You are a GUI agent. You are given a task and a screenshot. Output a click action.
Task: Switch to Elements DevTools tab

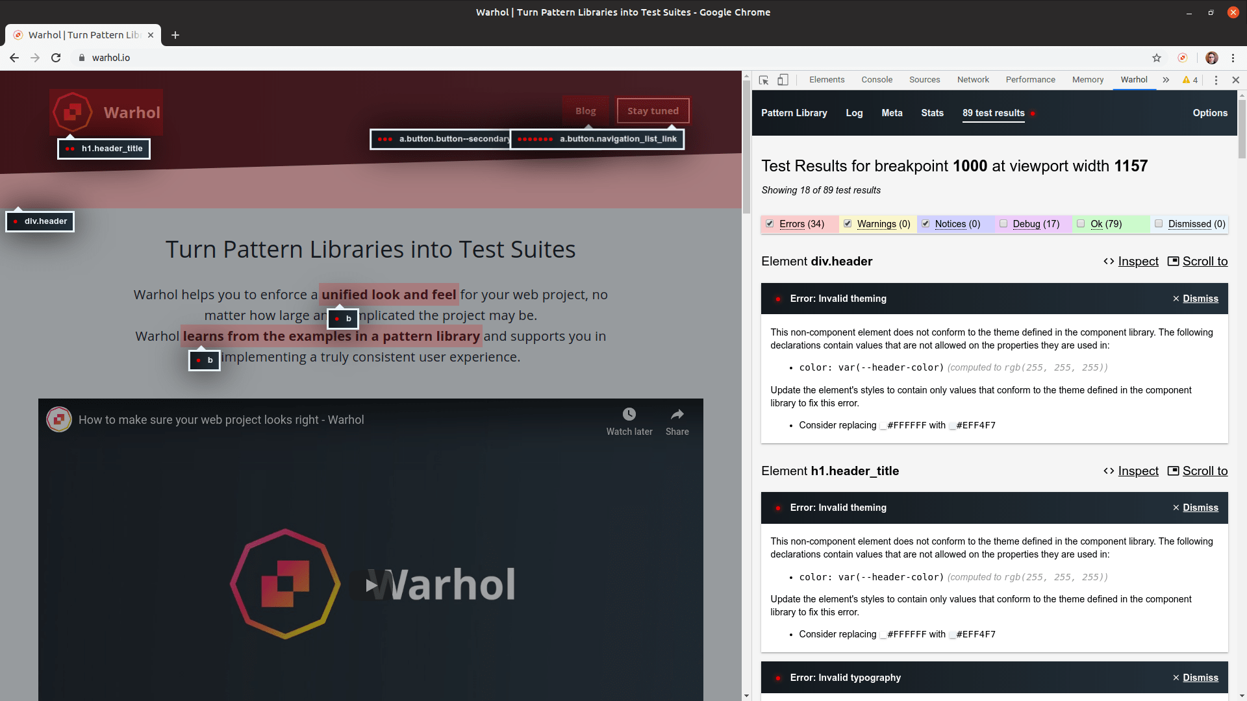(827, 80)
